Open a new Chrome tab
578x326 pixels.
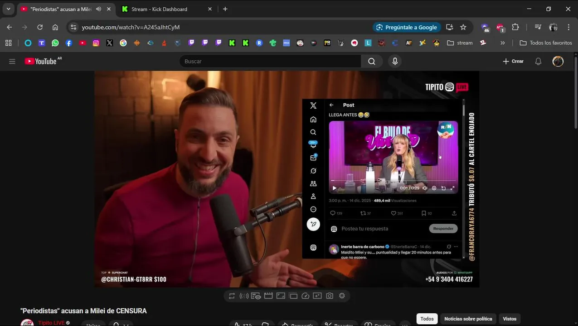pyautogui.click(x=225, y=9)
